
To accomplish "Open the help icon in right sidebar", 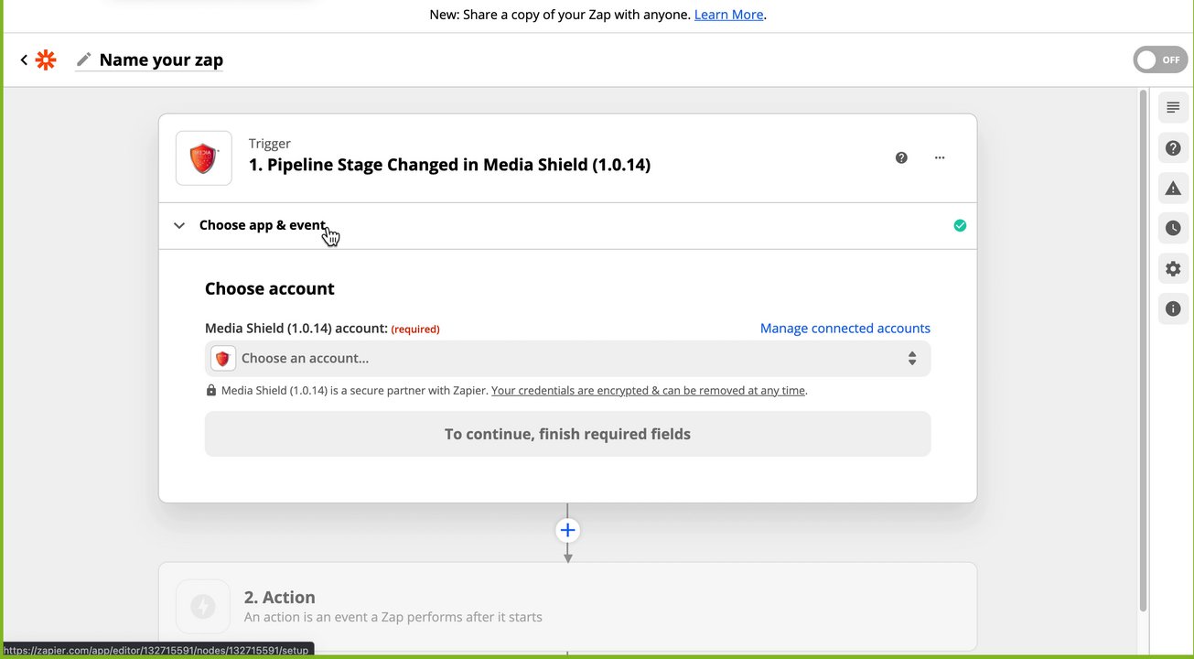I will coord(1173,148).
